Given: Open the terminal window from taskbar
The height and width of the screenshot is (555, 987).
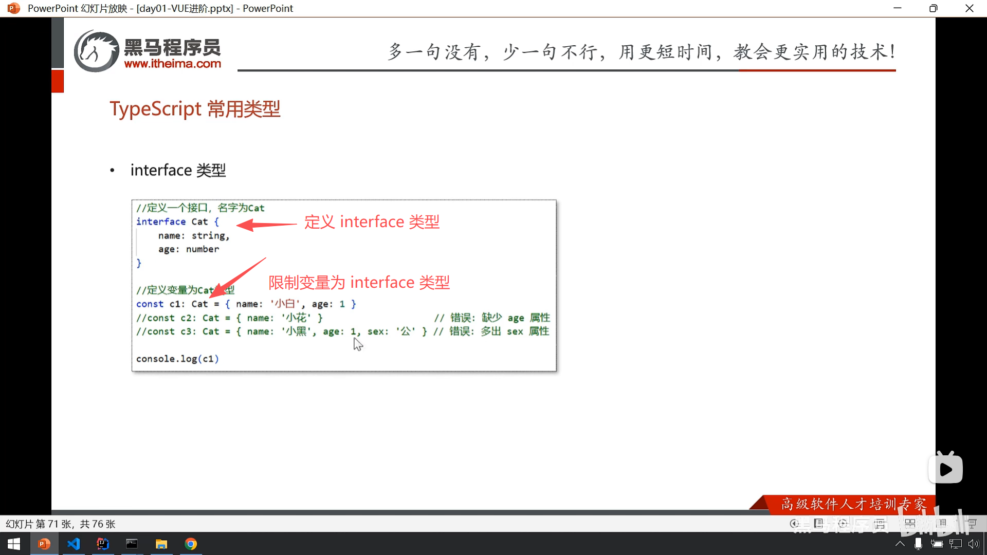Looking at the screenshot, I should (132, 544).
